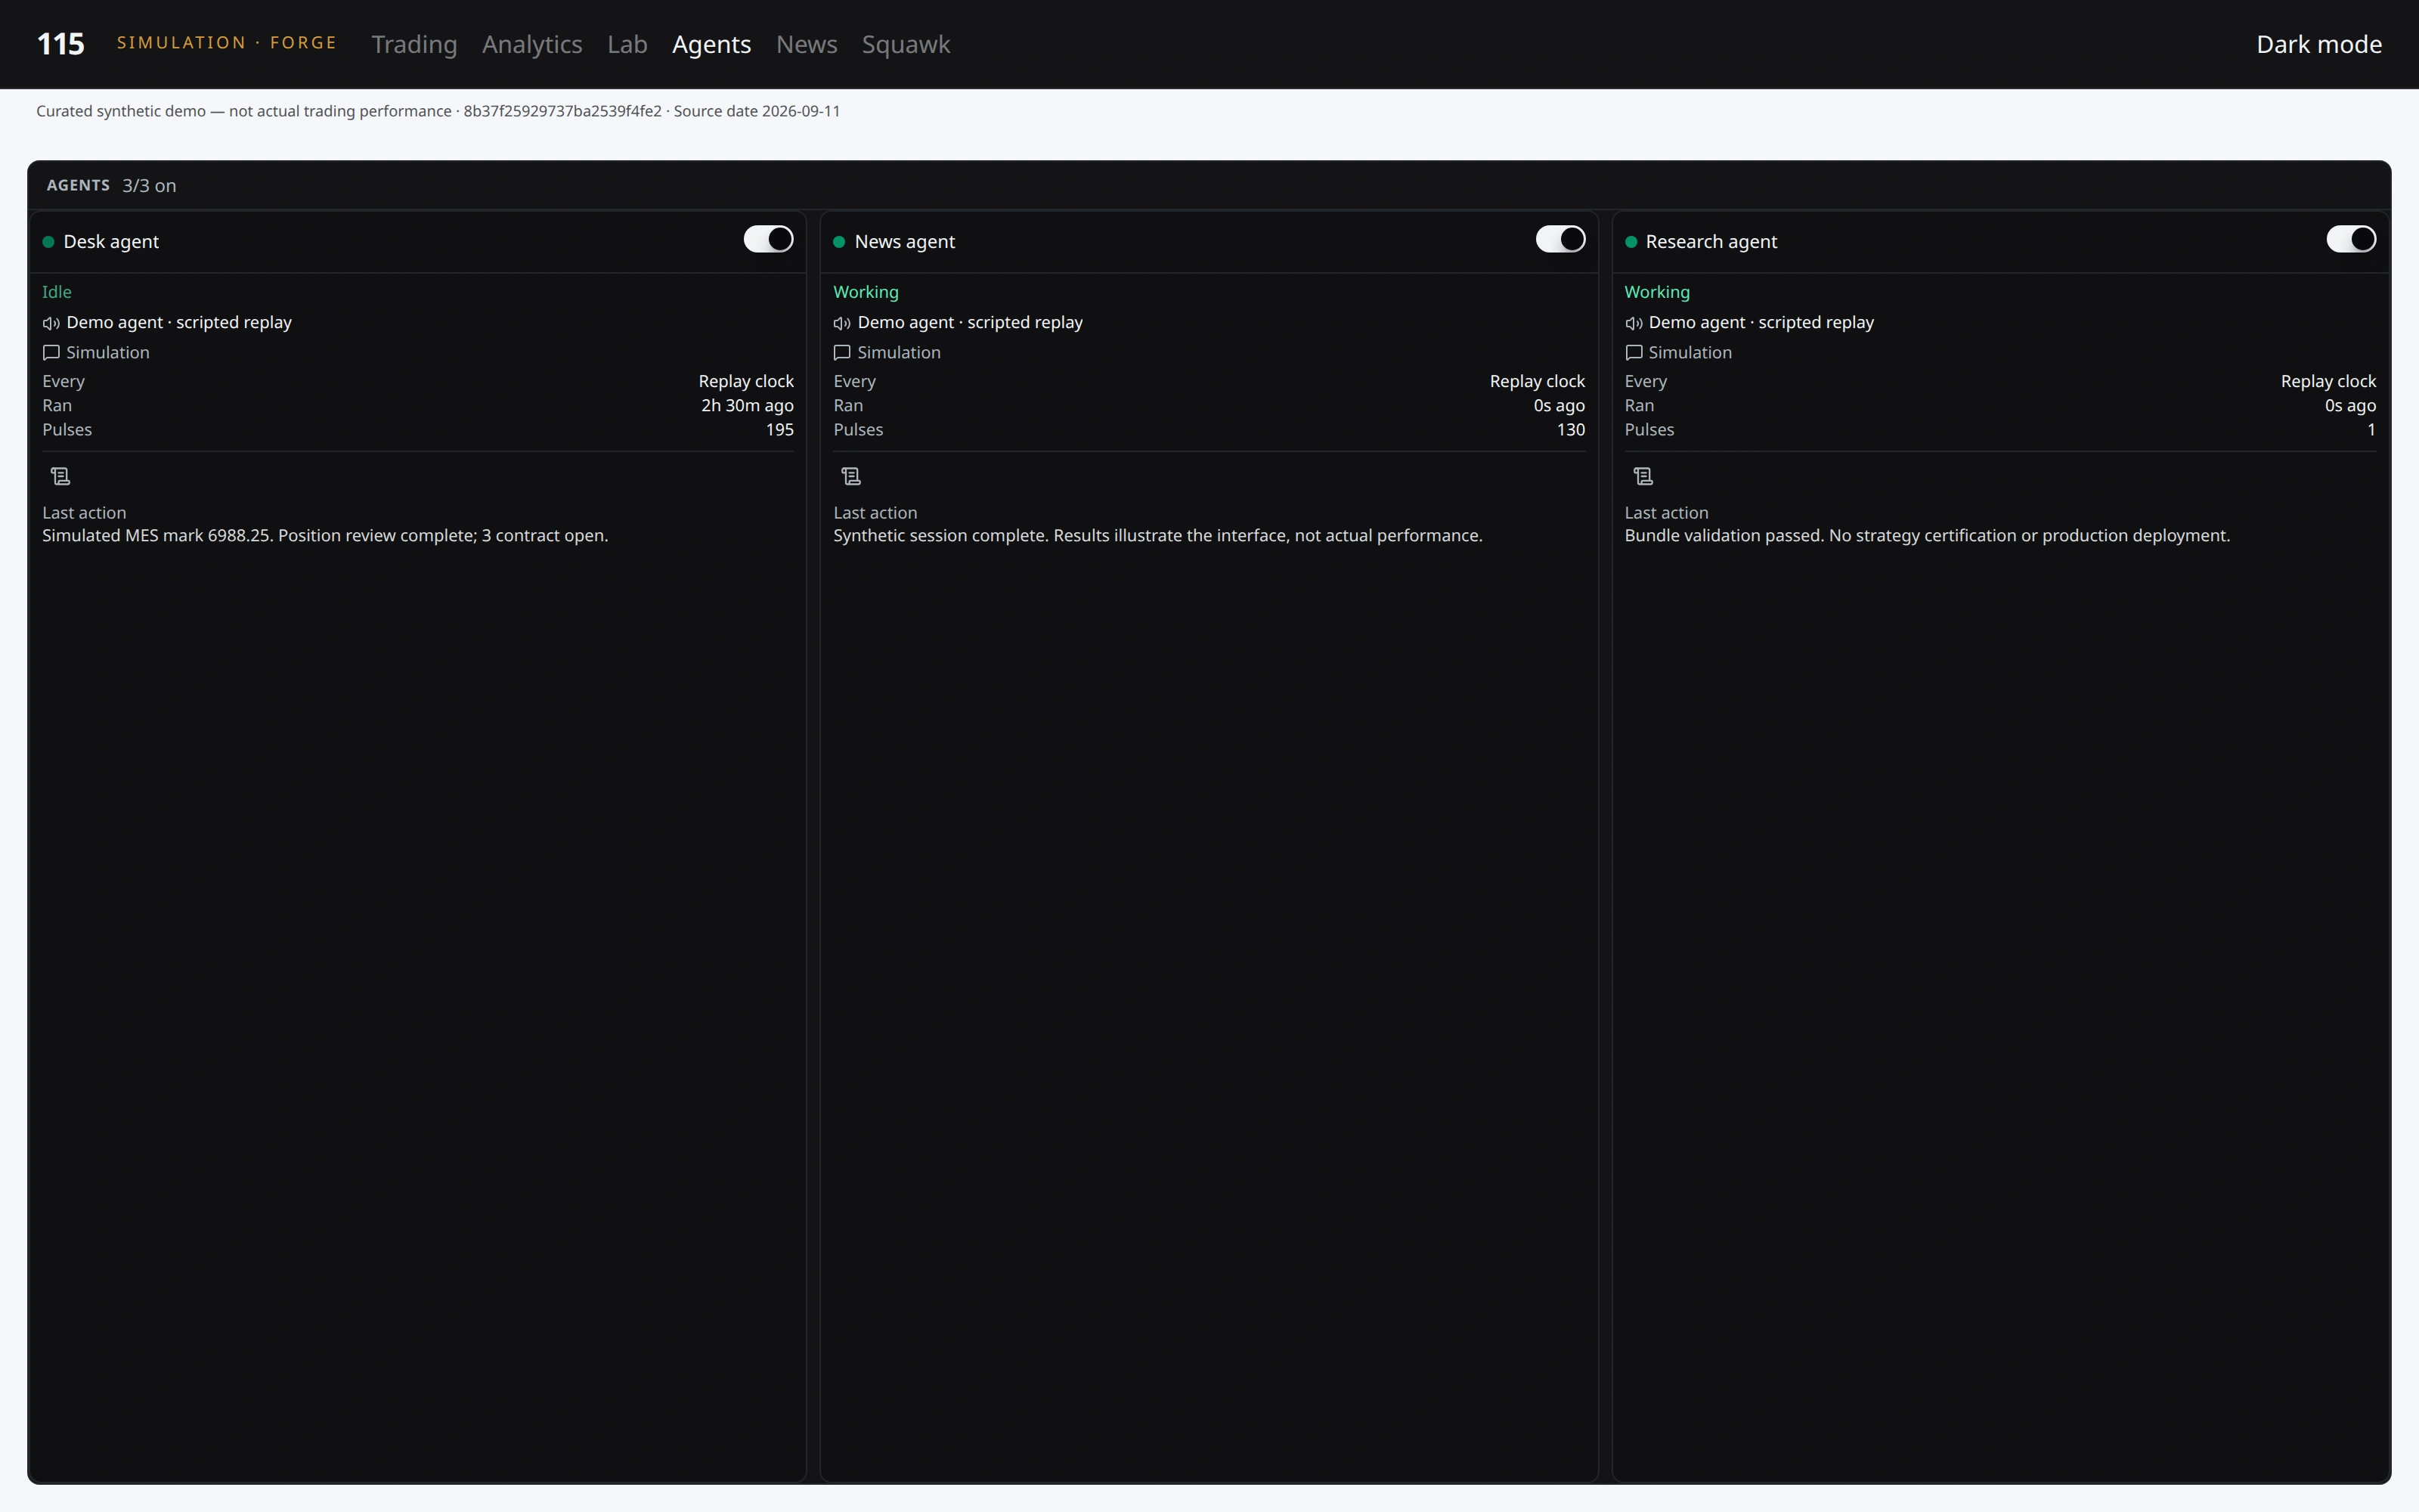Click the Working status in News agent
Screen dimensions: 2419x1512
click(x=866, y=292)
